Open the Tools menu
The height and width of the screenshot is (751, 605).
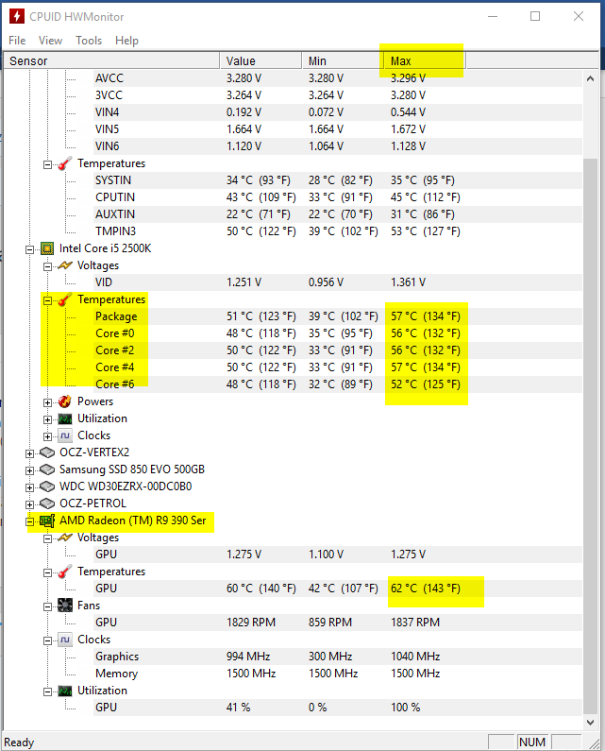[89, 41]
